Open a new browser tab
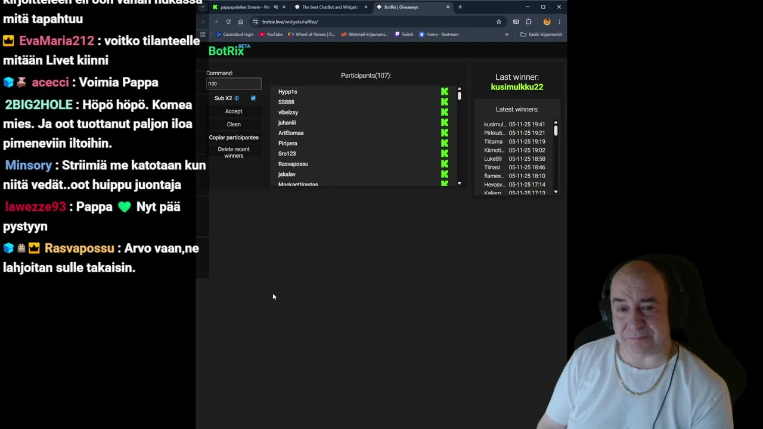This screenshot has height=429, width=763. (460, 7)
